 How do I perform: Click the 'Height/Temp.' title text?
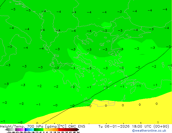point(12,126)
